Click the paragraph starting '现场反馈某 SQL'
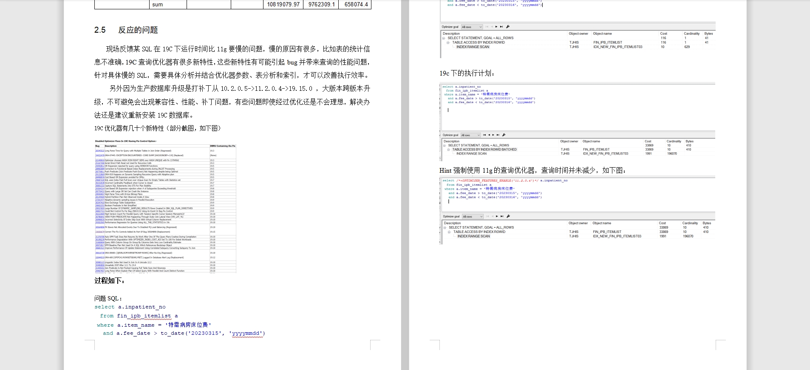Image resolution: width=810 pixels, height=370 pixels. click(232, 62)
